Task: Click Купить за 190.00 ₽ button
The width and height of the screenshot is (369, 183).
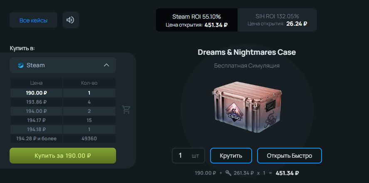Action: point(63,156)
